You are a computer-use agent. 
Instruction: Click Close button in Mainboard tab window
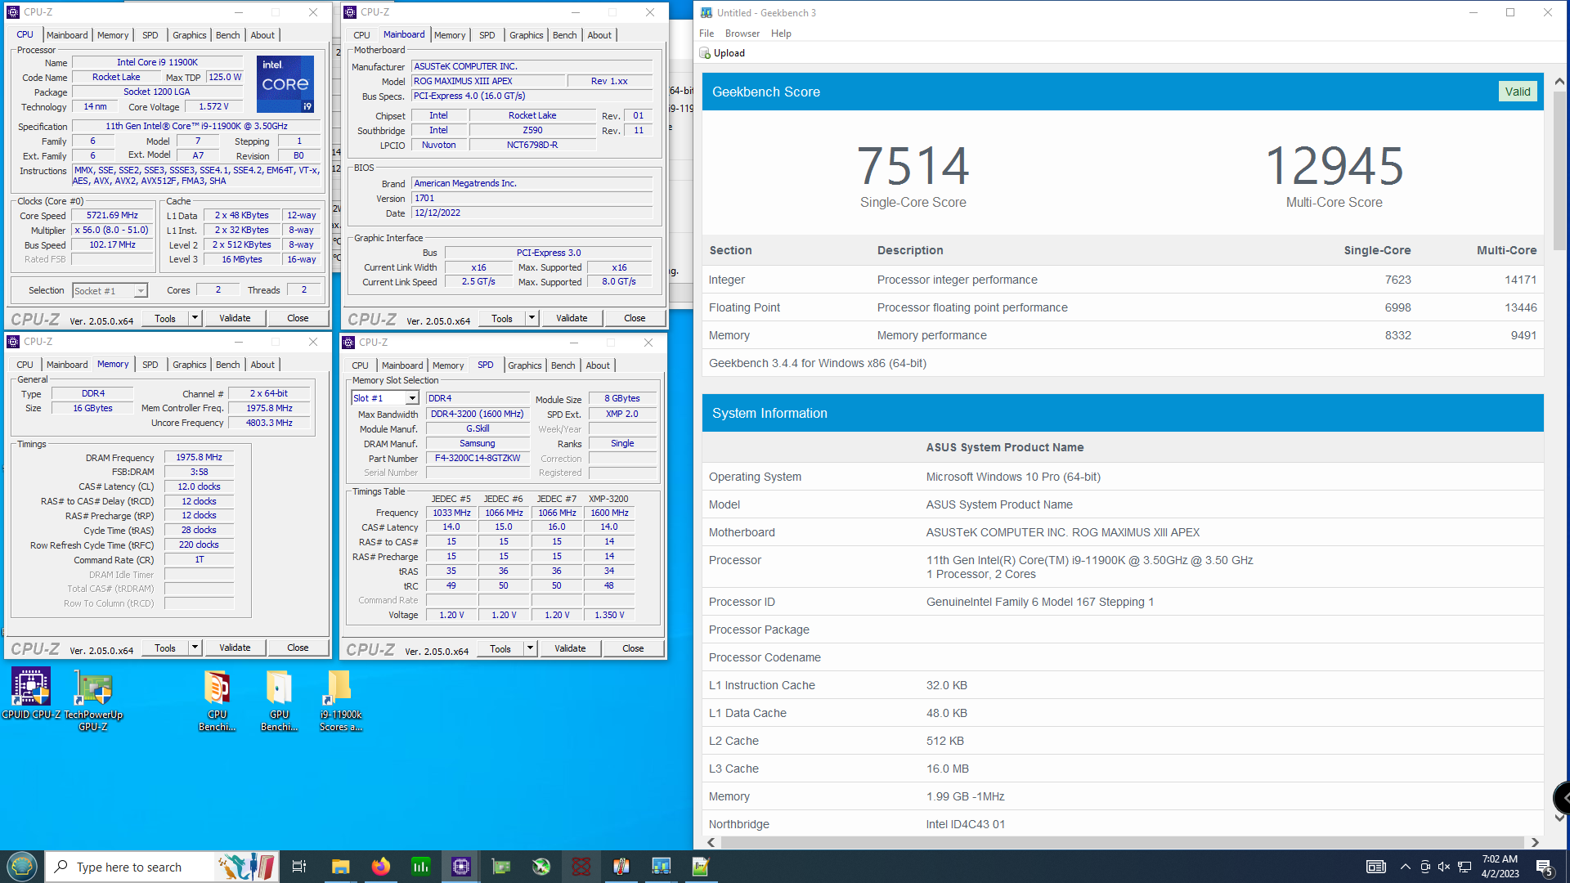click(x=635, y=318)
